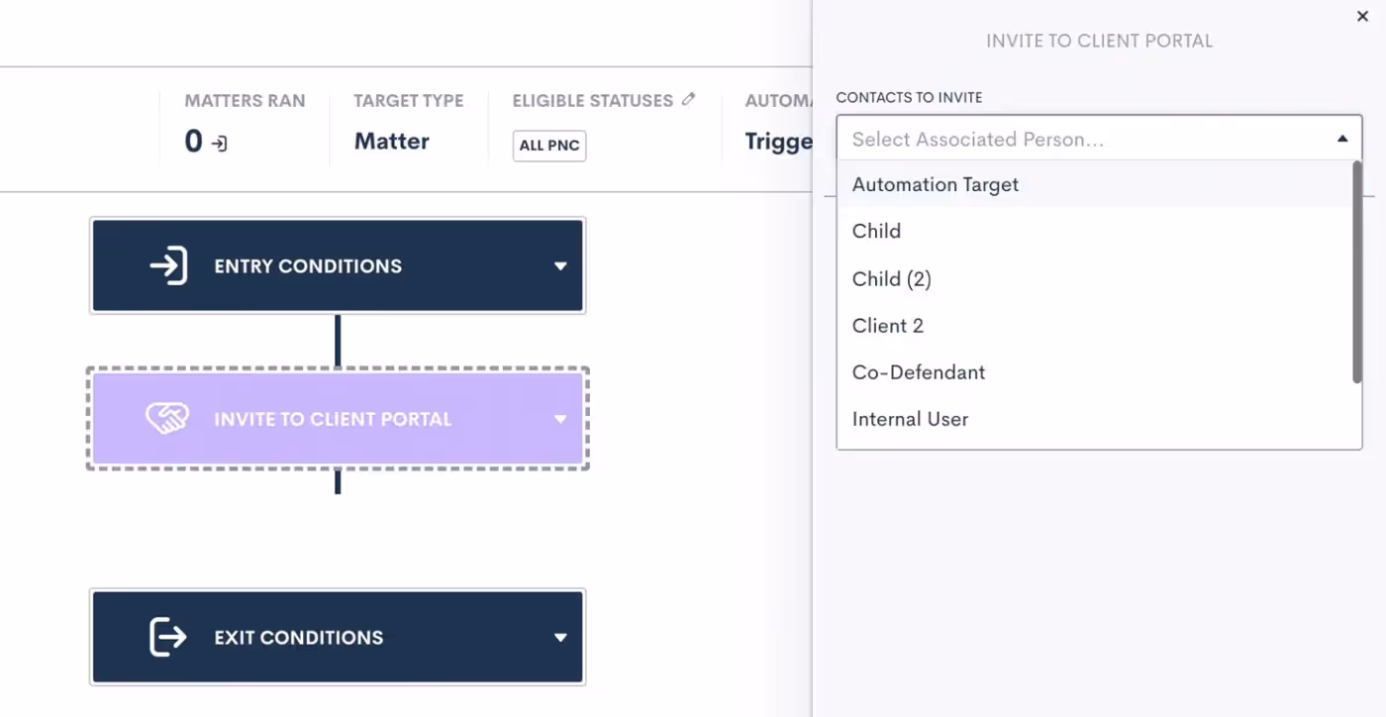
Task: Edit eligible statuses pencil icon
Action: pyautogui.click(x=689, y=99)
